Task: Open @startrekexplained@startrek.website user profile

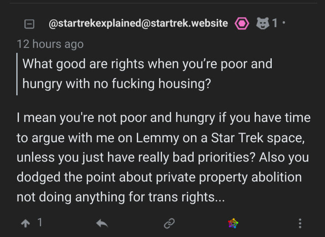Action: (x=138, y=23)
